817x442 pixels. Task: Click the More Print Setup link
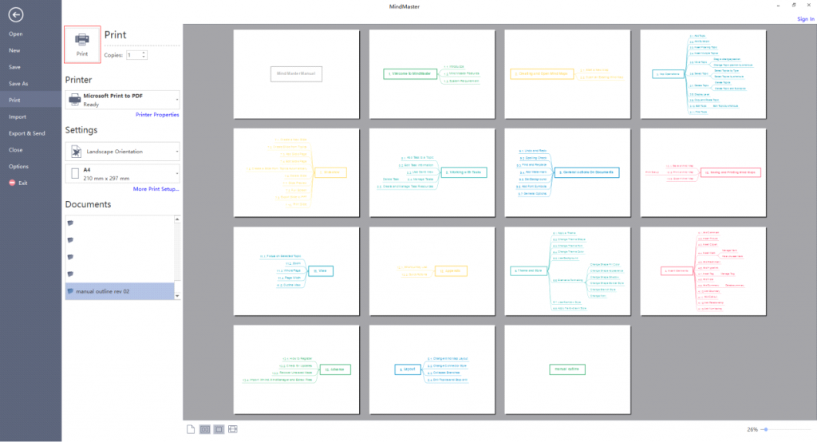tap(156, 189)
